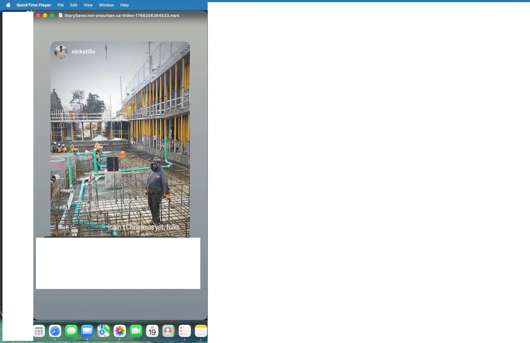Open Contacts from the Dock
The image size is (530, 343).
coord(168,331)
